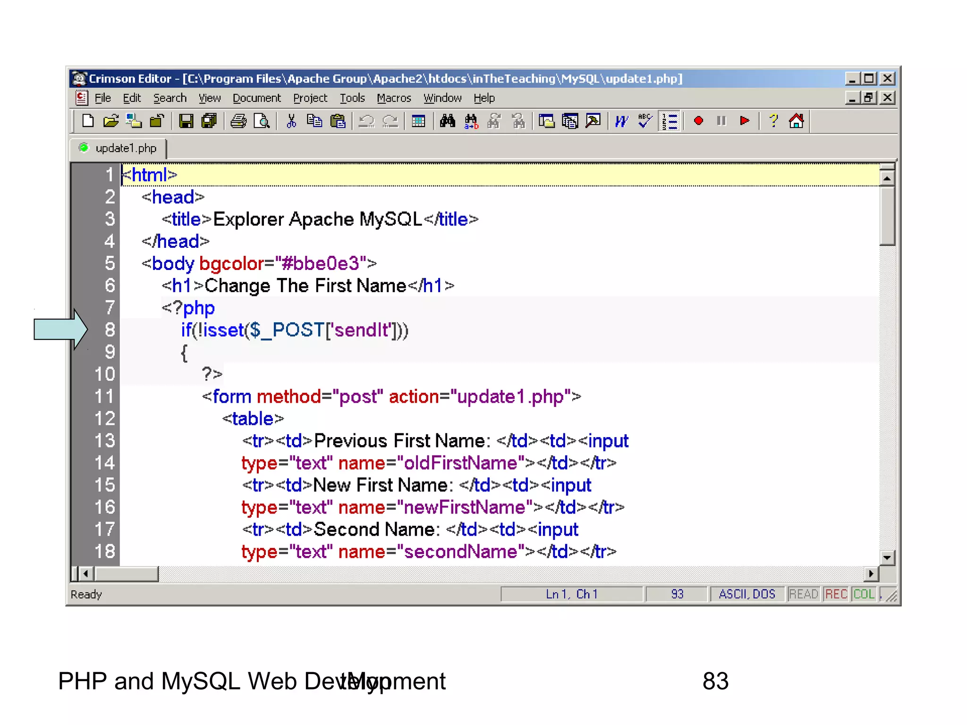Click the 'Ln 1, Ch 1' status field

click(571, 594)
